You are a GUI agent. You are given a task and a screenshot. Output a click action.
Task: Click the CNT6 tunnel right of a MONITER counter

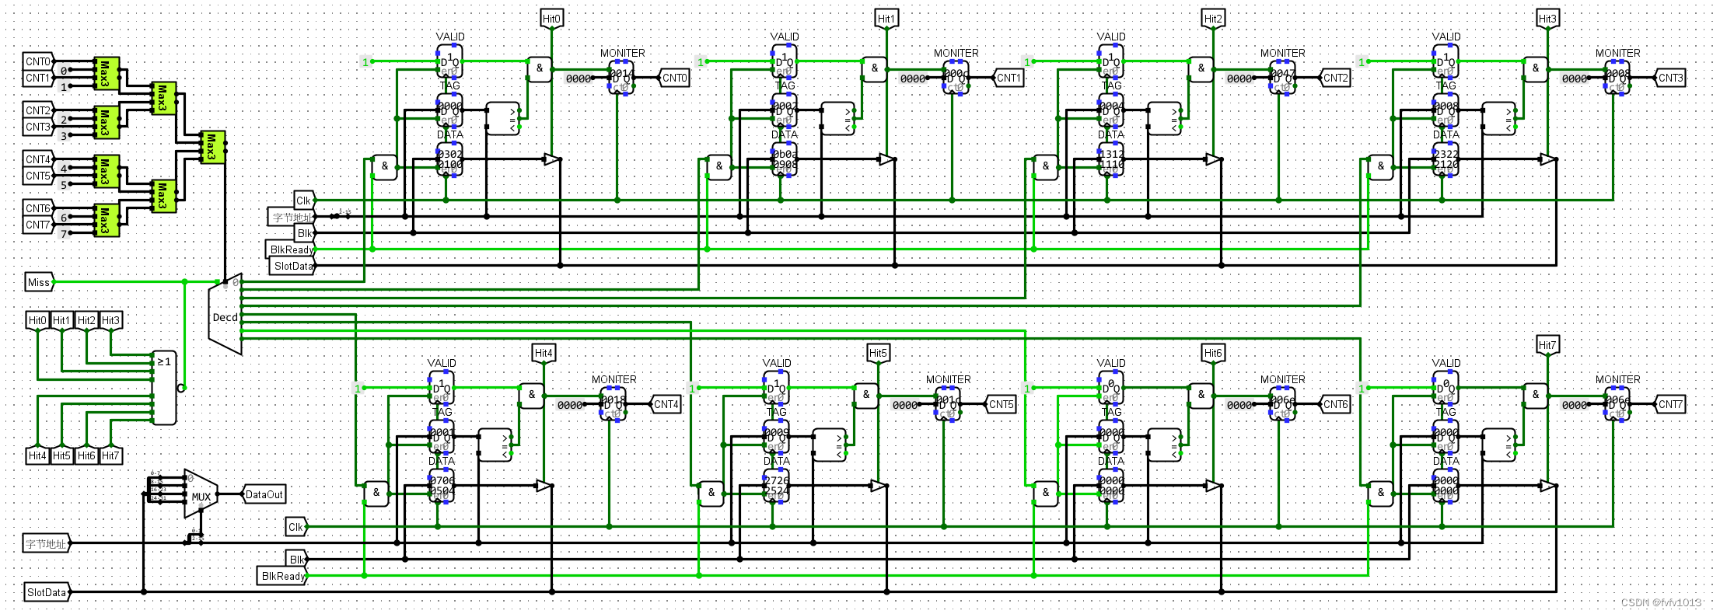tap(1335, 404)
